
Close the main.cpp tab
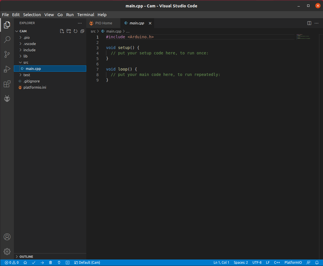point(150,23)
